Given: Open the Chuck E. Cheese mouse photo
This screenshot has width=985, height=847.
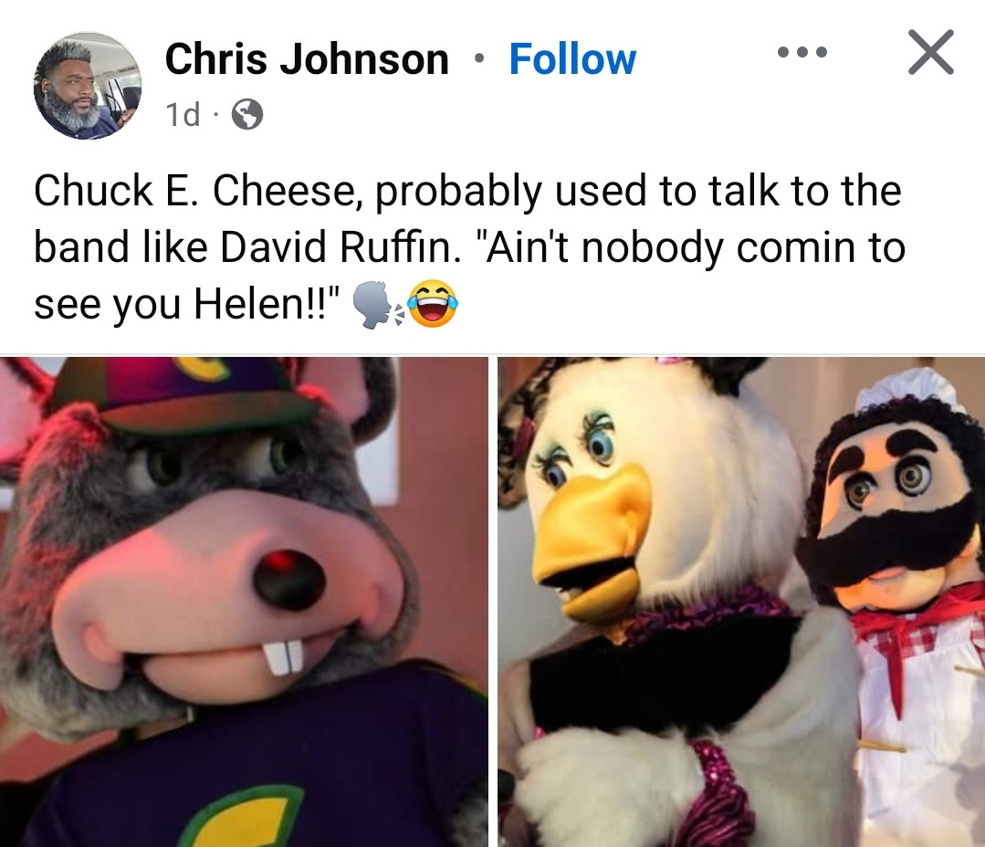Looking at the screenshot, I should tap(244, 601).
